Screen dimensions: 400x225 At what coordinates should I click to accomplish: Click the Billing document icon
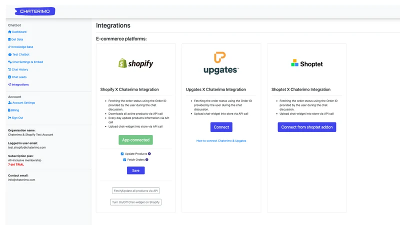9,110
